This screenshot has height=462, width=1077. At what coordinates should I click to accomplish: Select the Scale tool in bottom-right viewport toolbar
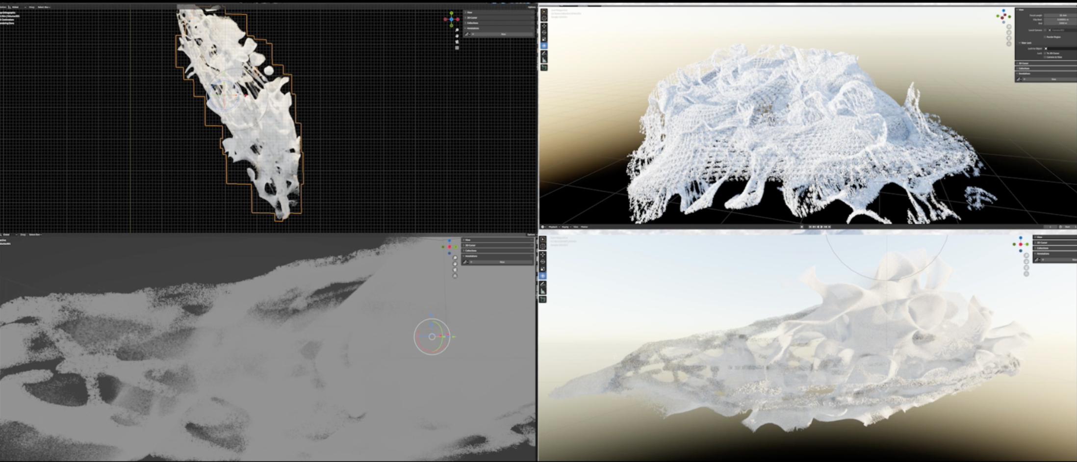(543, 269)
